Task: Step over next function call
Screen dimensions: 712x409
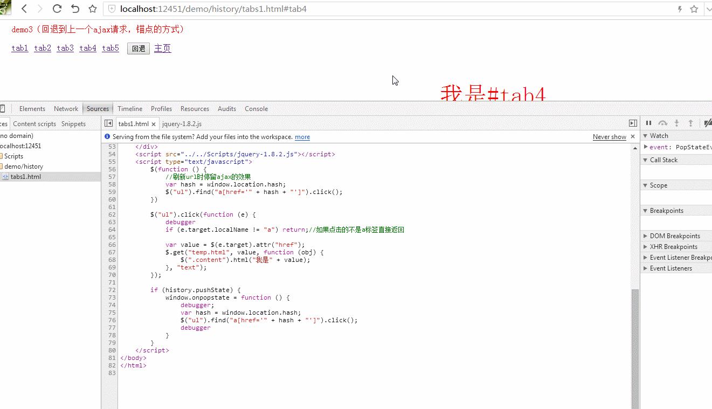Action: (x=663, y=123)
